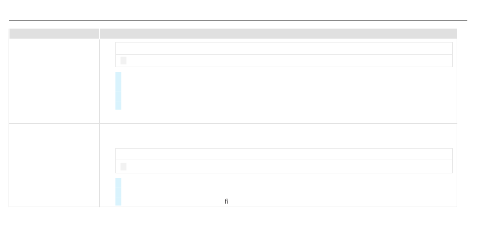This screenshot has height=240, width=481.
Task: Click the upper field of the second row's bordered box
Action: click(x=284, y=154)
